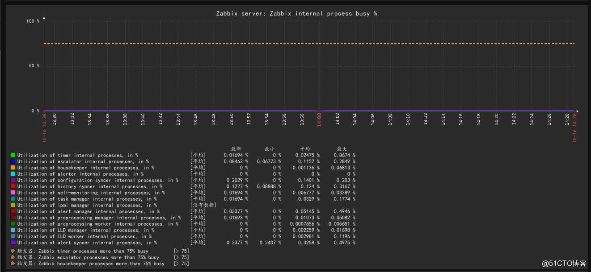Click 'Utilization of alerter internal processes' legend text
The image size is (591, 272).
(80, 174)
